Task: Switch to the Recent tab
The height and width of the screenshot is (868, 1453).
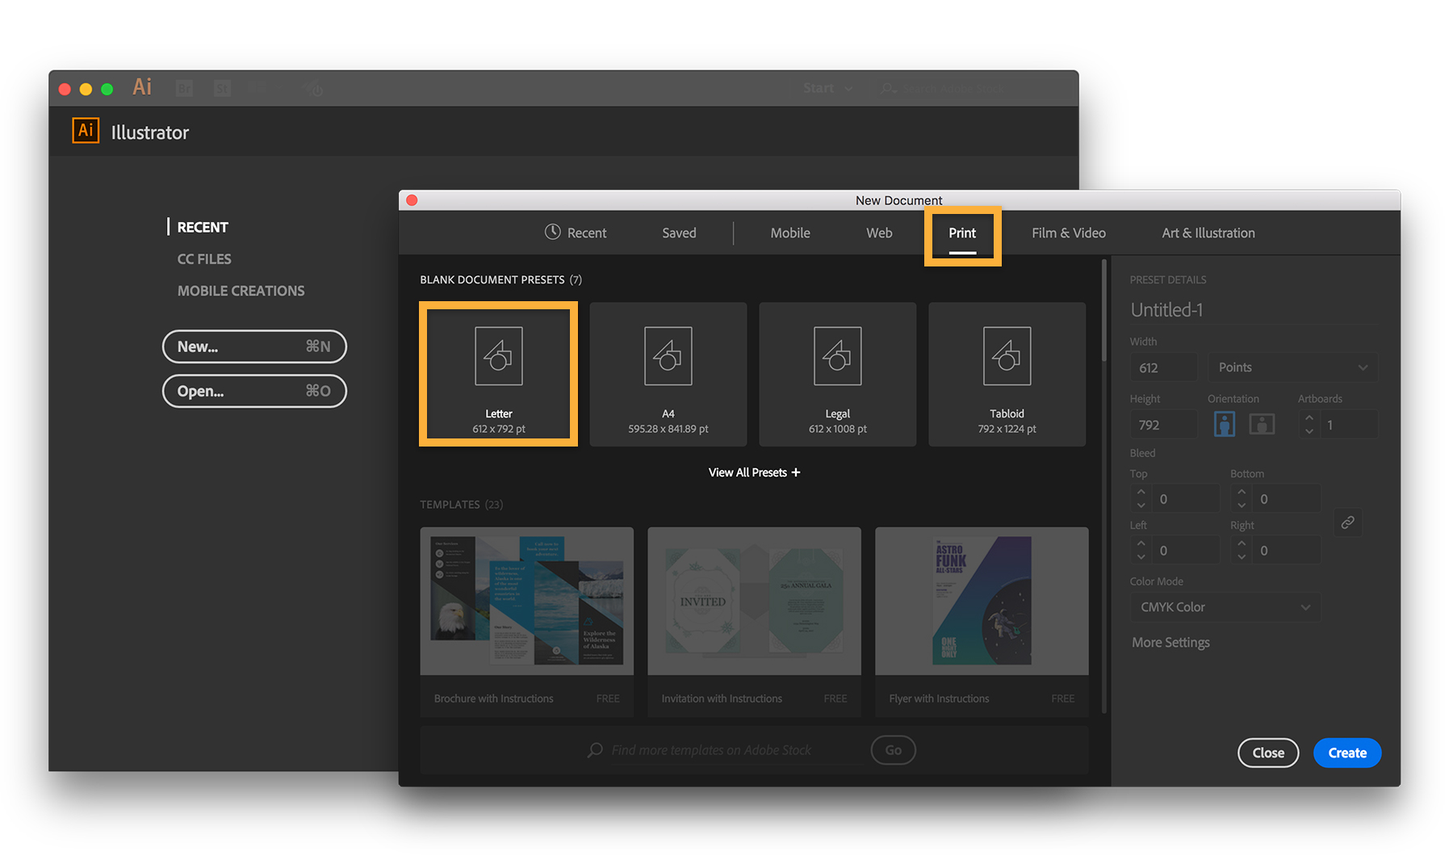Action: pos(576,233)
